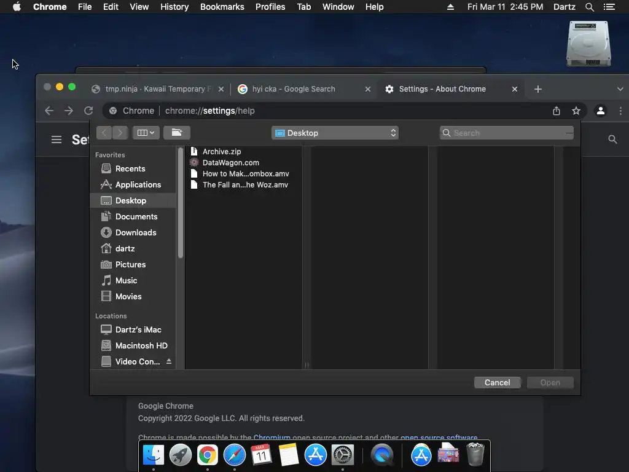Select Movies in Favorites sidebar
Image resolution: width=629 pixels, height=472 pixels.
(x=133, y=297)
